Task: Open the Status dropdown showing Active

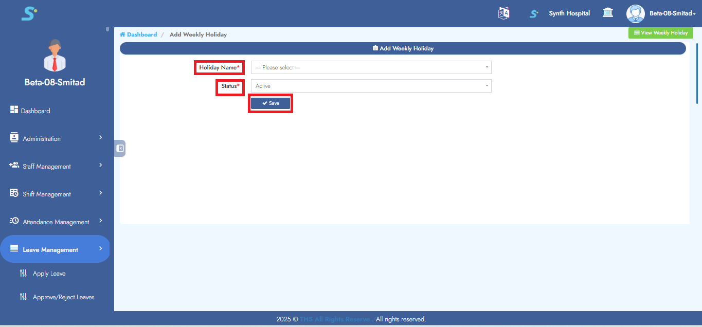Action: tap(371, 86)
